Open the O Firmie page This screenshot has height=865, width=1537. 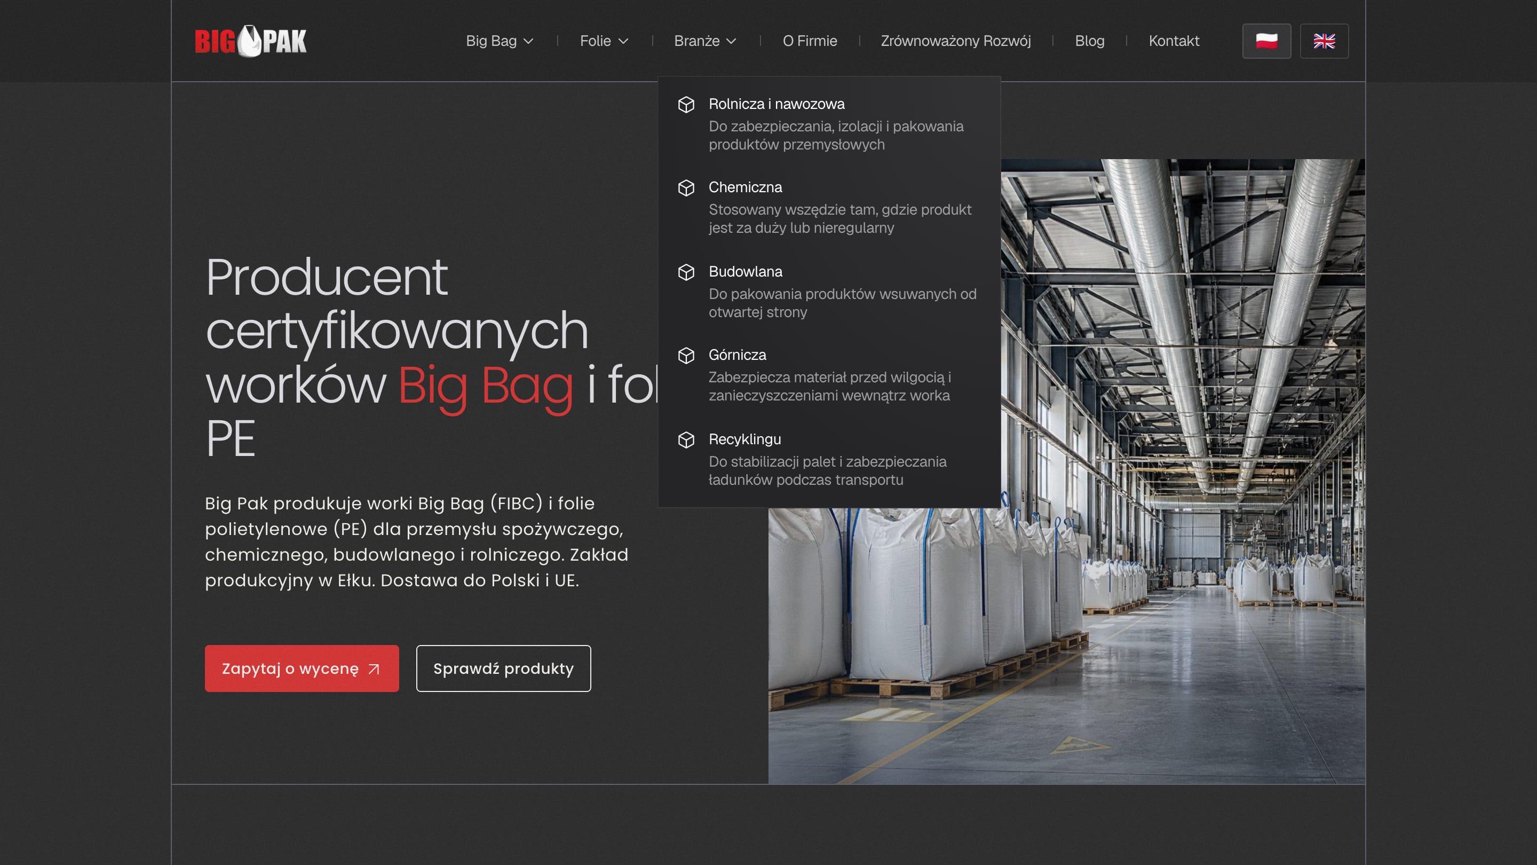click(810, 41)
